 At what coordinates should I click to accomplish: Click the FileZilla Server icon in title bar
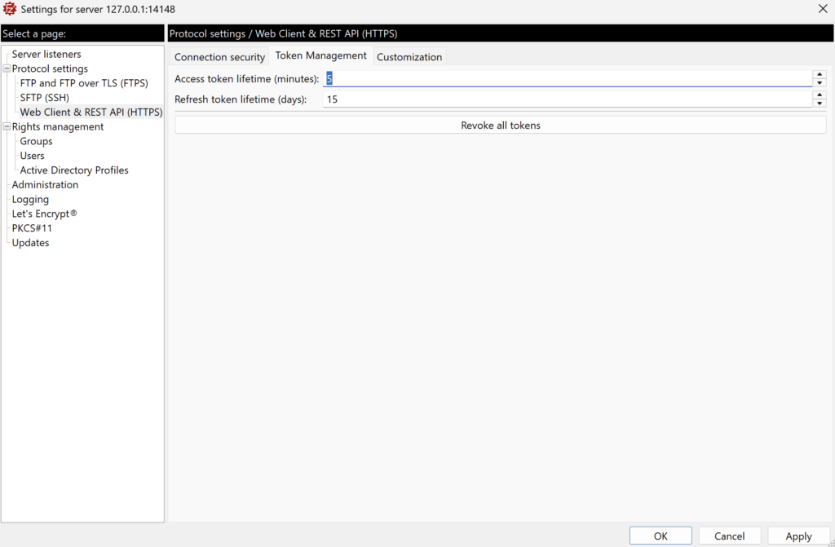10,9
